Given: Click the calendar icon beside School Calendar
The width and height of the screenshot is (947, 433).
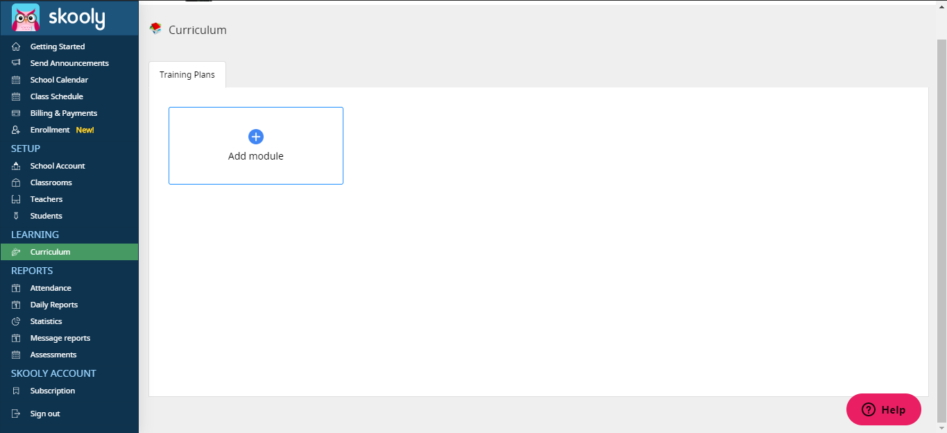Looking at the screenshot, I should [16, 80].
